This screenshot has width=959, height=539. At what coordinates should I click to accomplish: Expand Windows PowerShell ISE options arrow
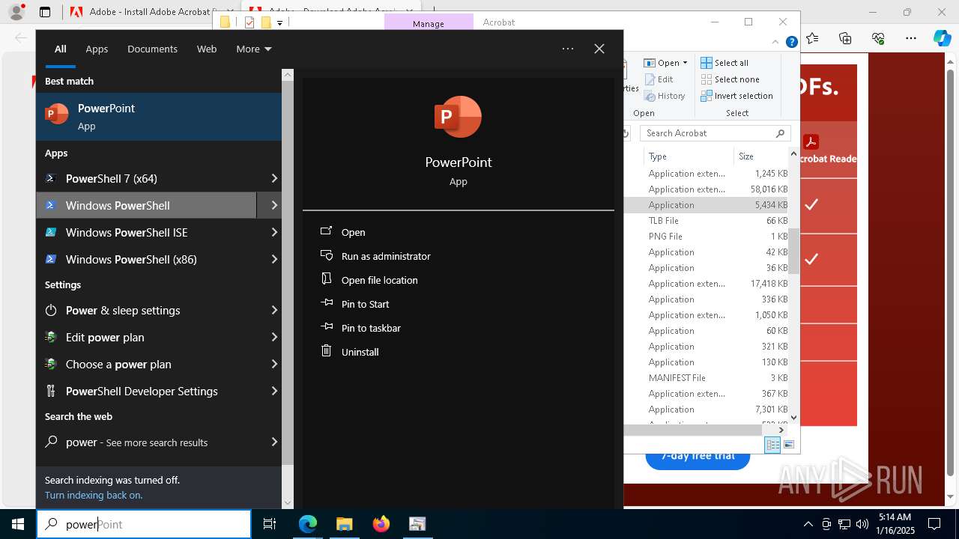[x=273, y=232]
